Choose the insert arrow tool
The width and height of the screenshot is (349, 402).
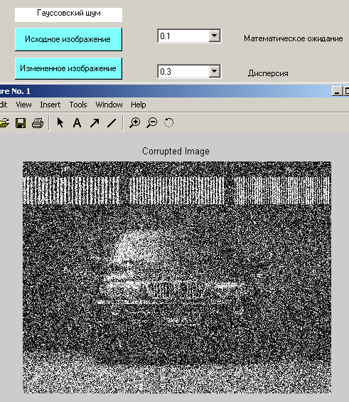[x=95, y=123]
